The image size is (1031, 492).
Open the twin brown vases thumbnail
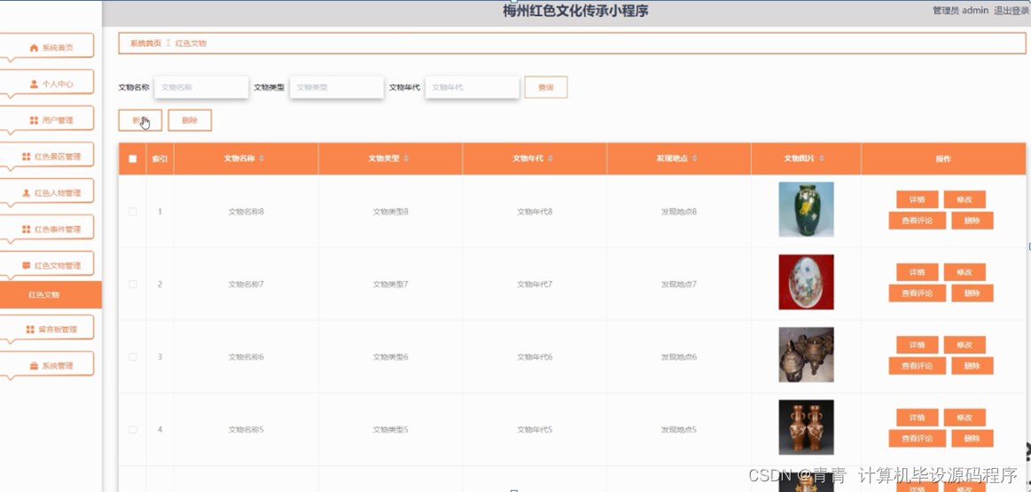[806, 427]
